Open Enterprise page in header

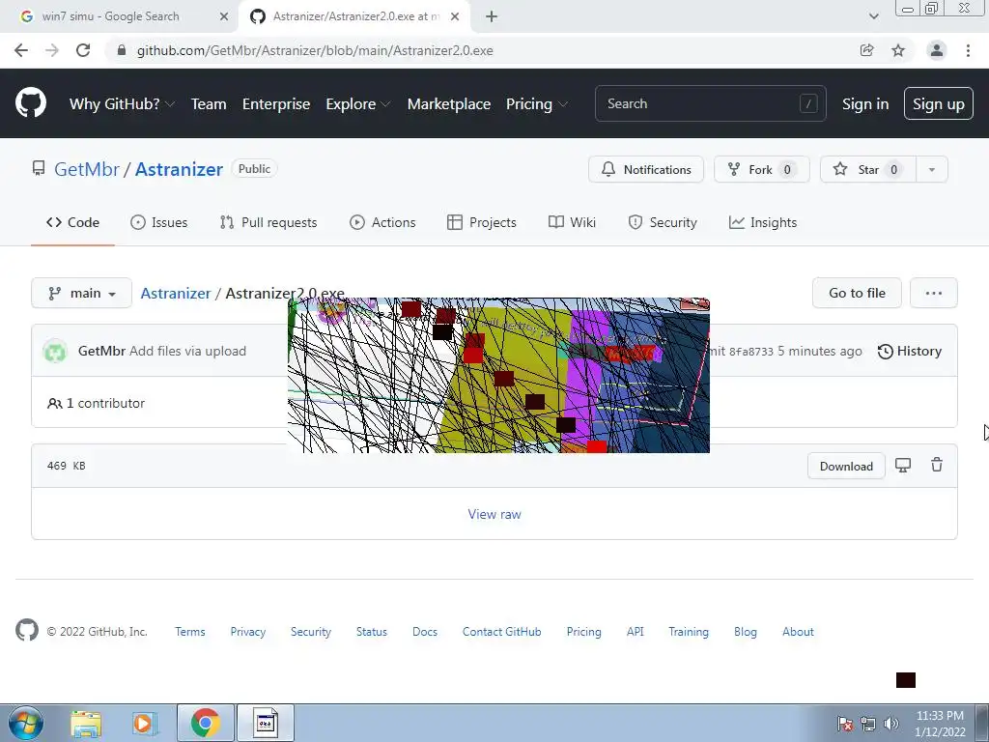pyautogui.click(x=276, y=103)
